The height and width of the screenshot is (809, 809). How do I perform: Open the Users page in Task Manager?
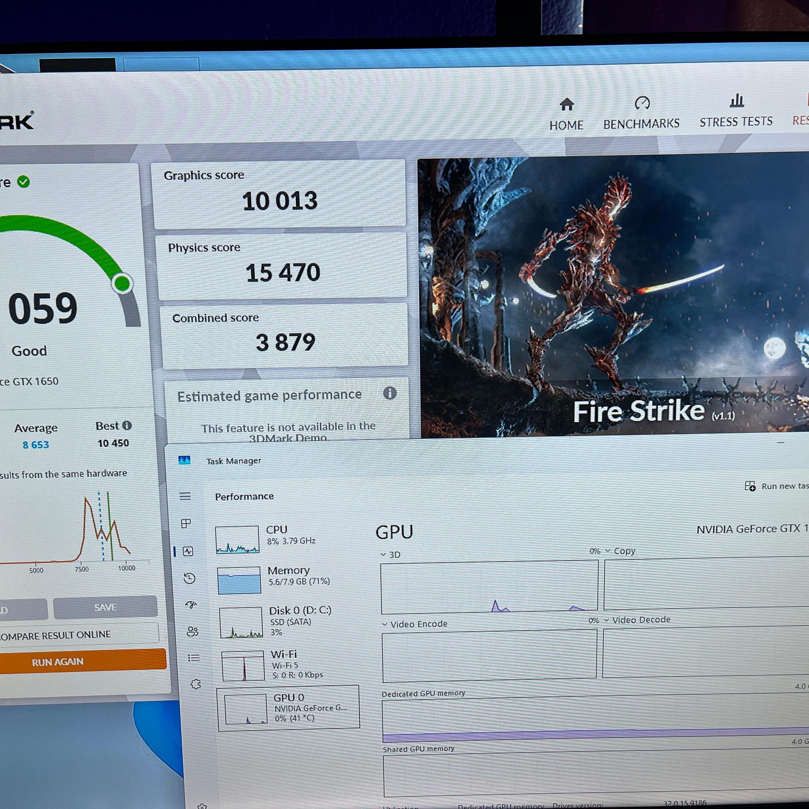pos(193,631)
